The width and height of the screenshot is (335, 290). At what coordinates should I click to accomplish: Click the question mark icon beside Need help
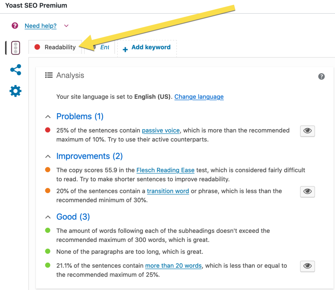(15, 26)
